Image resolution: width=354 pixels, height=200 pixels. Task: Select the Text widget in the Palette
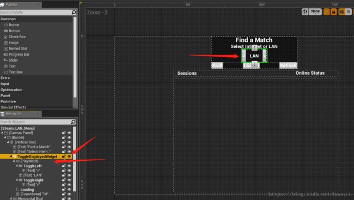coord(12,66)
